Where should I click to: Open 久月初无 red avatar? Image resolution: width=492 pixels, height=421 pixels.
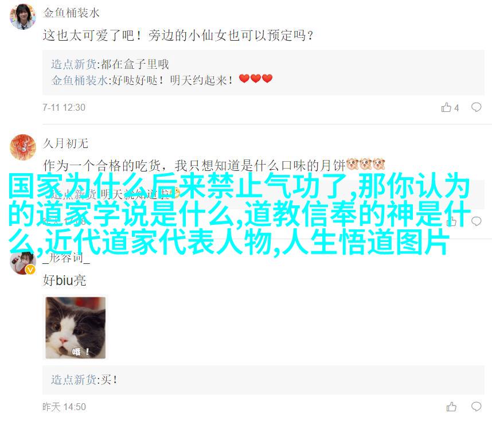22,147
